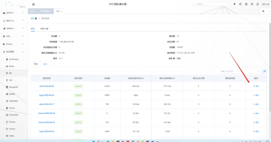271x142 pixels.
Task: Click the document icon in header
Action: click(258, 4)
